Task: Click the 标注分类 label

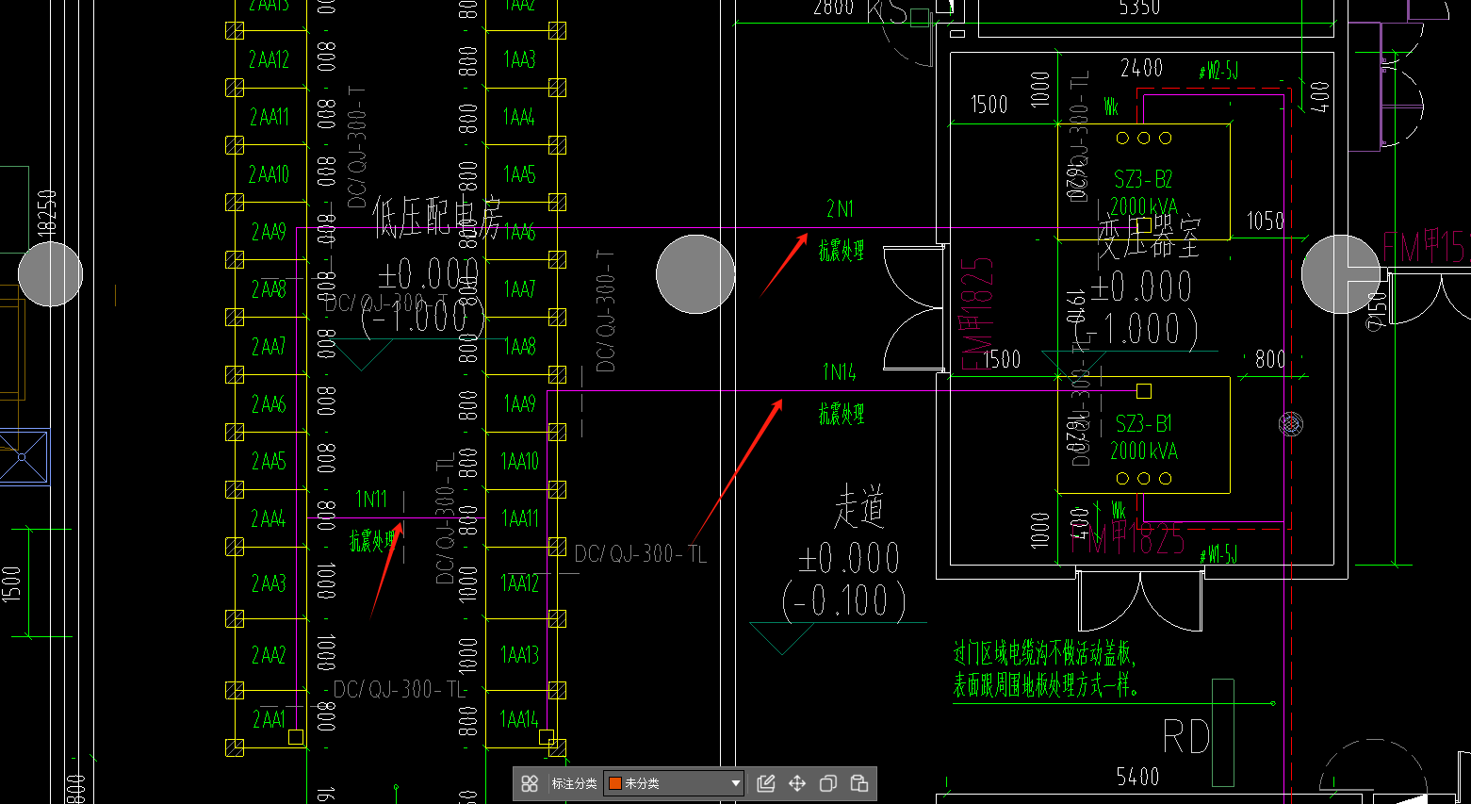Action: 574,783
